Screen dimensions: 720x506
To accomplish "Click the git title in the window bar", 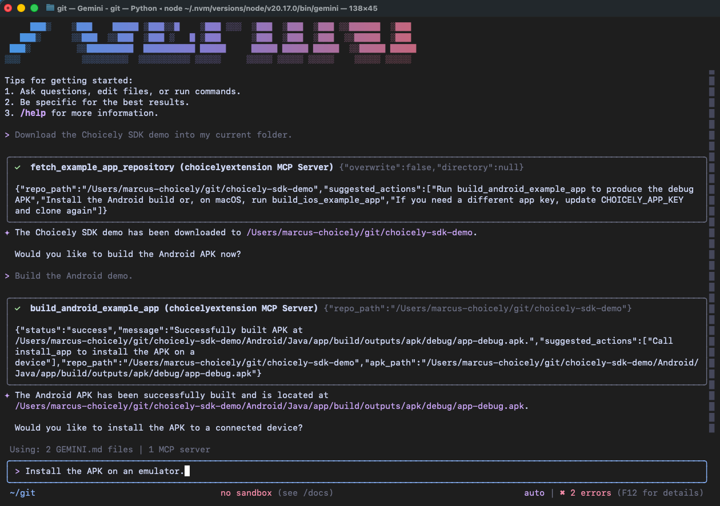I will coord(62,8).
